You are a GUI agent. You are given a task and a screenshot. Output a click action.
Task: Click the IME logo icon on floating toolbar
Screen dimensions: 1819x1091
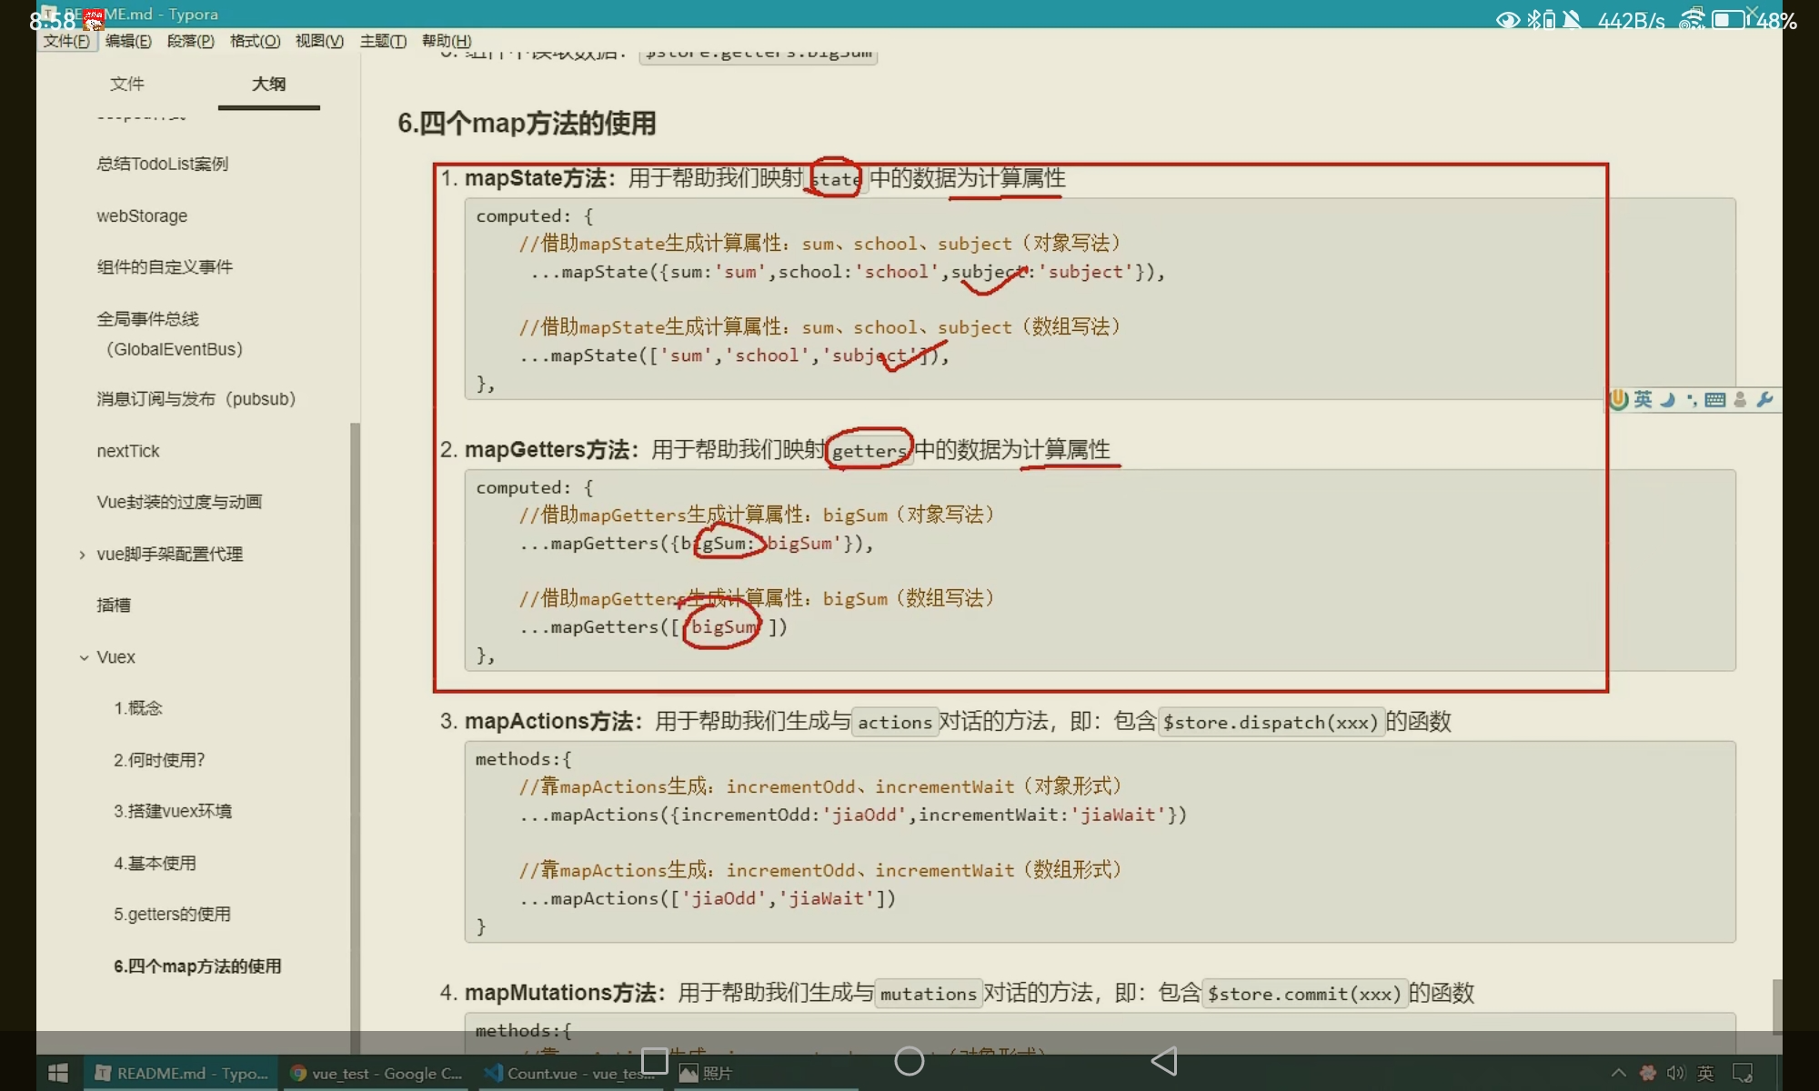[x=1619, y=399]
